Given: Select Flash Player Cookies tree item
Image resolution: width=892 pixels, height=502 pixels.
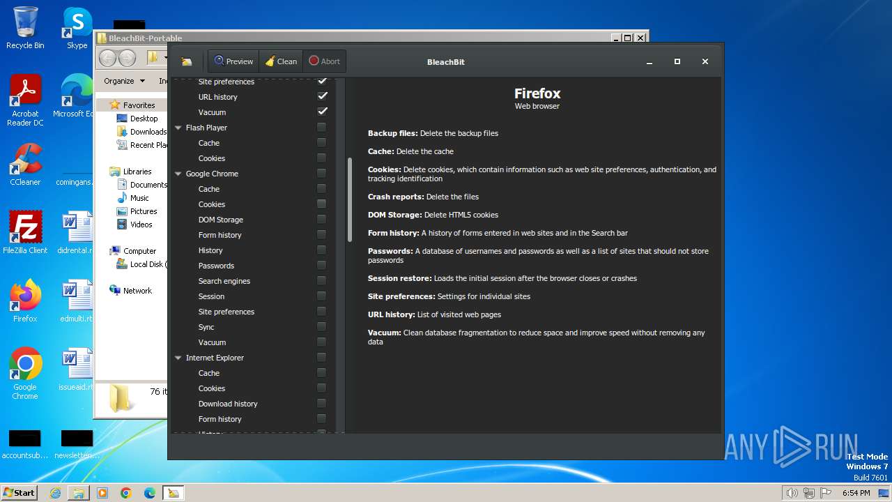Looking at the screenshot, I should 211,158.
